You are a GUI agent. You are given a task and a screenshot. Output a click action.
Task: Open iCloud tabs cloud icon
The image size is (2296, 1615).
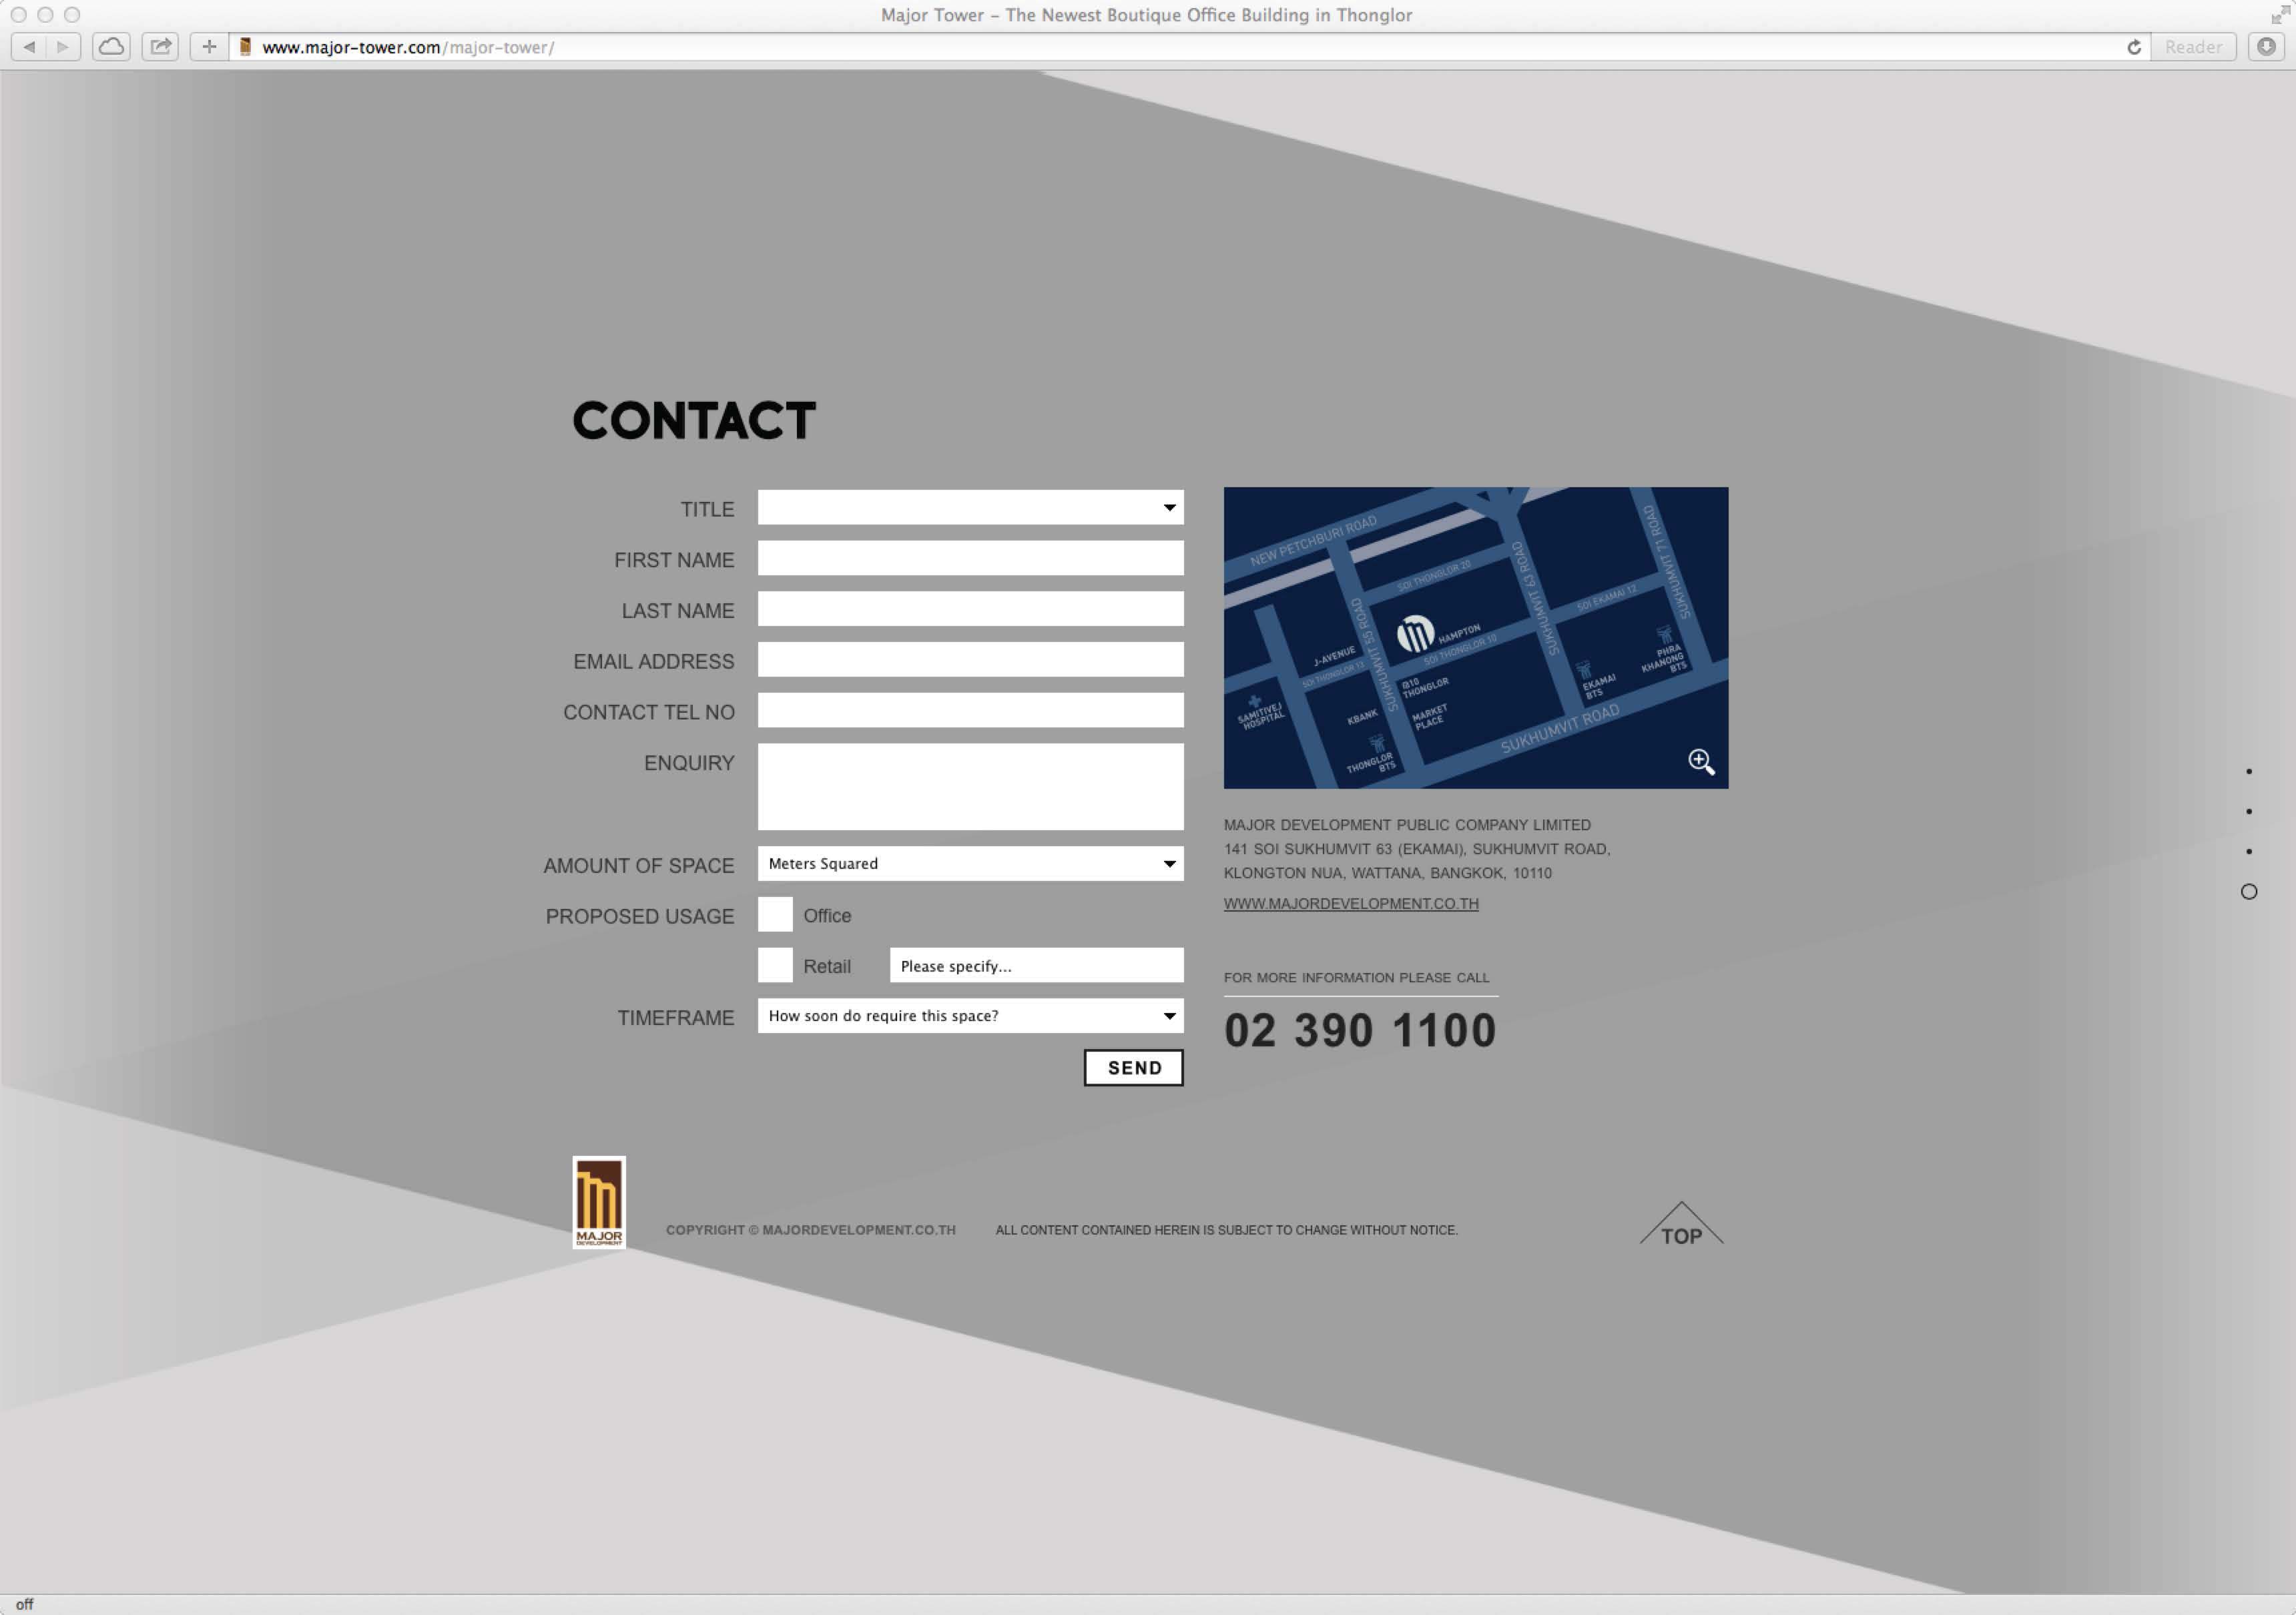[x=111, y=47]
